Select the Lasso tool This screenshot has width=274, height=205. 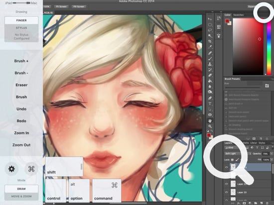point(210,30)
